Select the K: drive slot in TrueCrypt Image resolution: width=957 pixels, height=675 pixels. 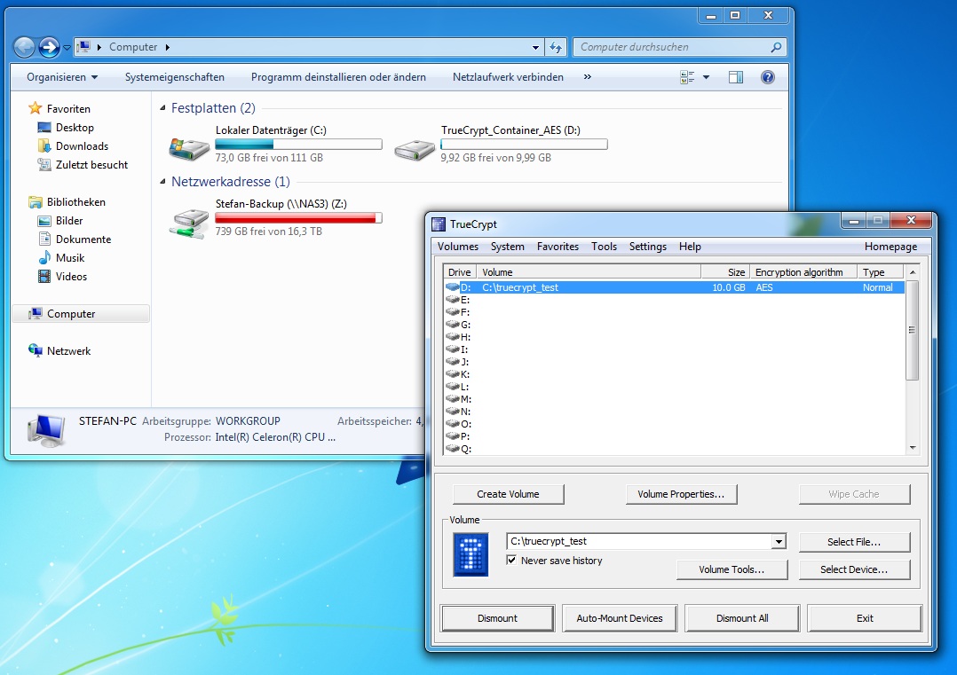[458, 374]
